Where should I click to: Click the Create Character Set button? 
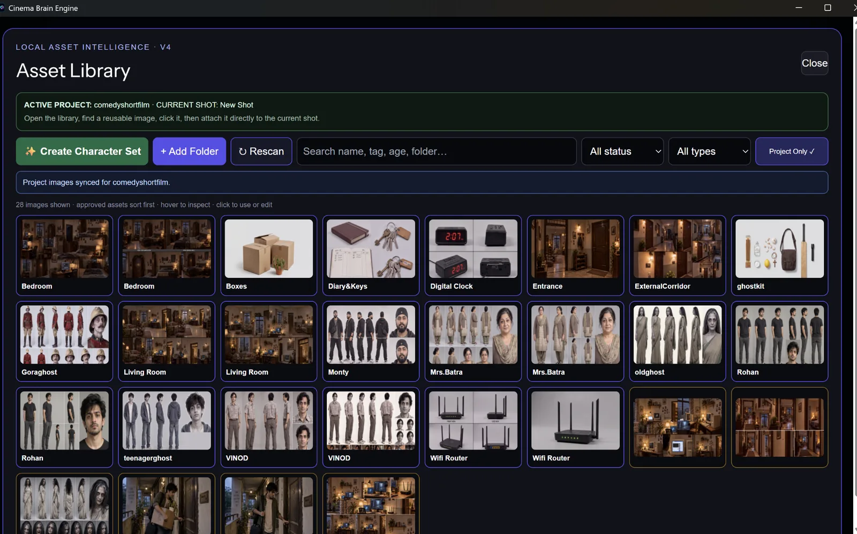click(82, 151)
